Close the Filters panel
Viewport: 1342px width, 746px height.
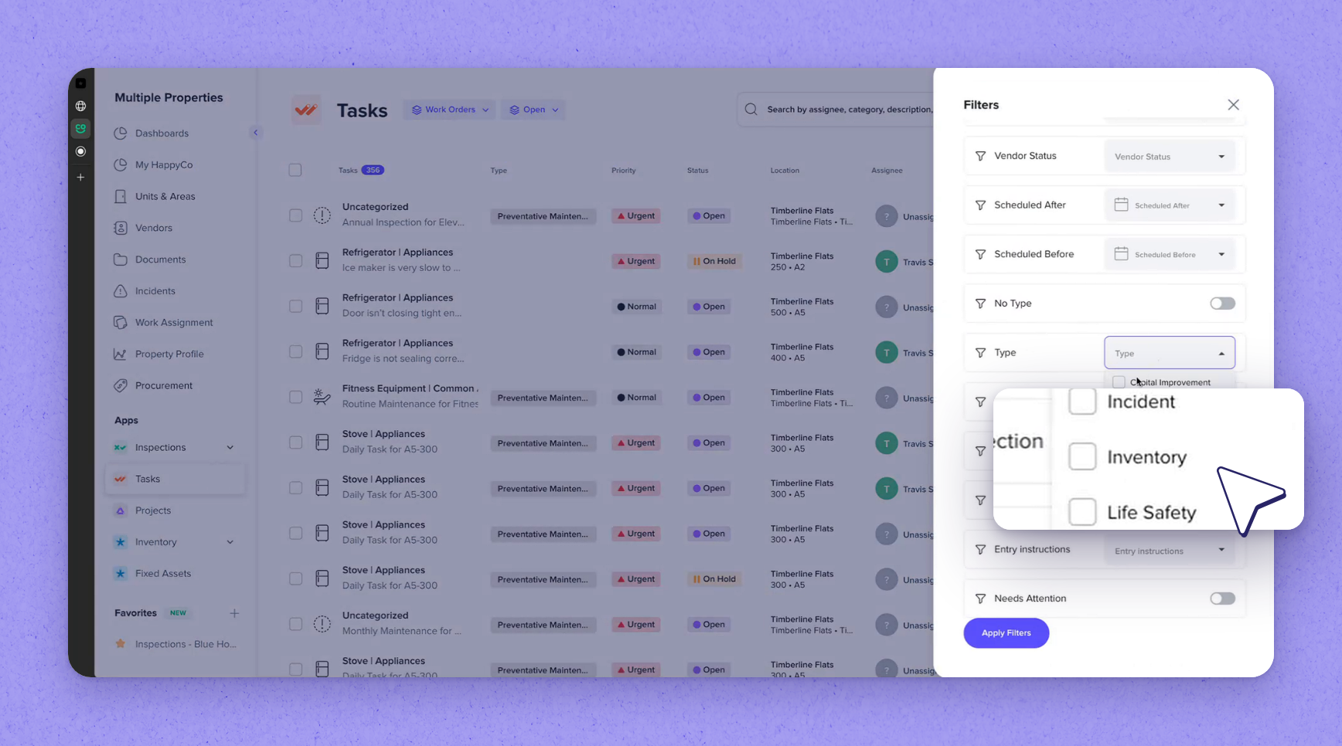pyautogui.click(x=1233, y=104)
